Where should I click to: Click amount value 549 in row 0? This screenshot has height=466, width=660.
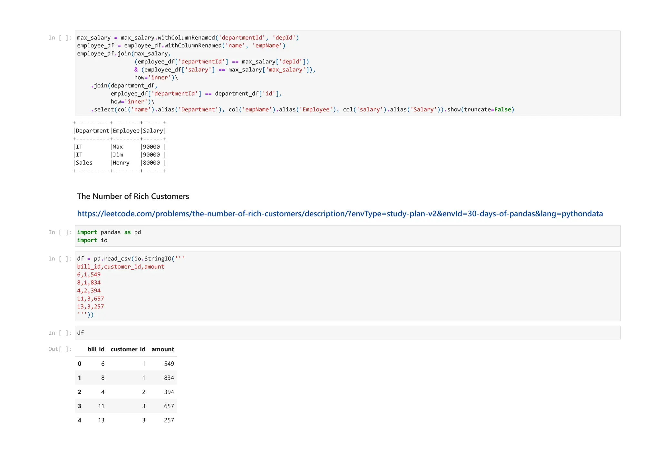[x=169, y=364]
